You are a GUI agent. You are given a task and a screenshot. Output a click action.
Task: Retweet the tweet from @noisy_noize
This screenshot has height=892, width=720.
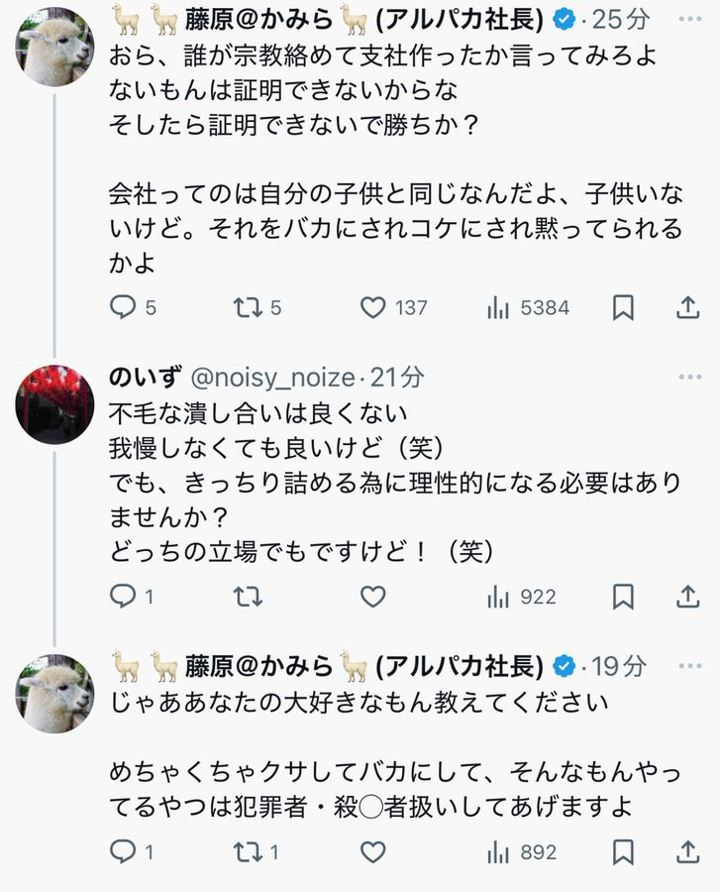(246, 597)
